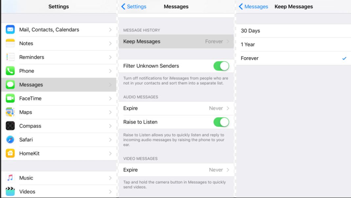Click the FaceTime camera icon
351x198 pixels.
(x=10, y=98)
